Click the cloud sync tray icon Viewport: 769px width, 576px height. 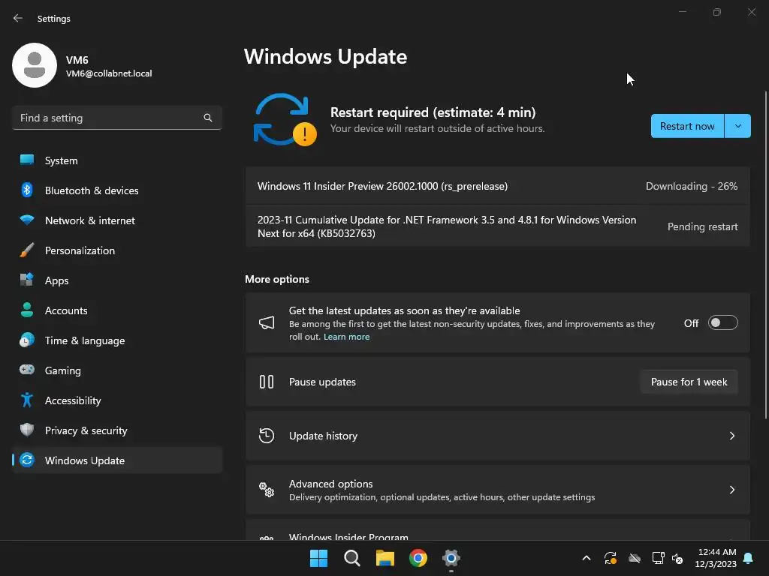point(635,558)
